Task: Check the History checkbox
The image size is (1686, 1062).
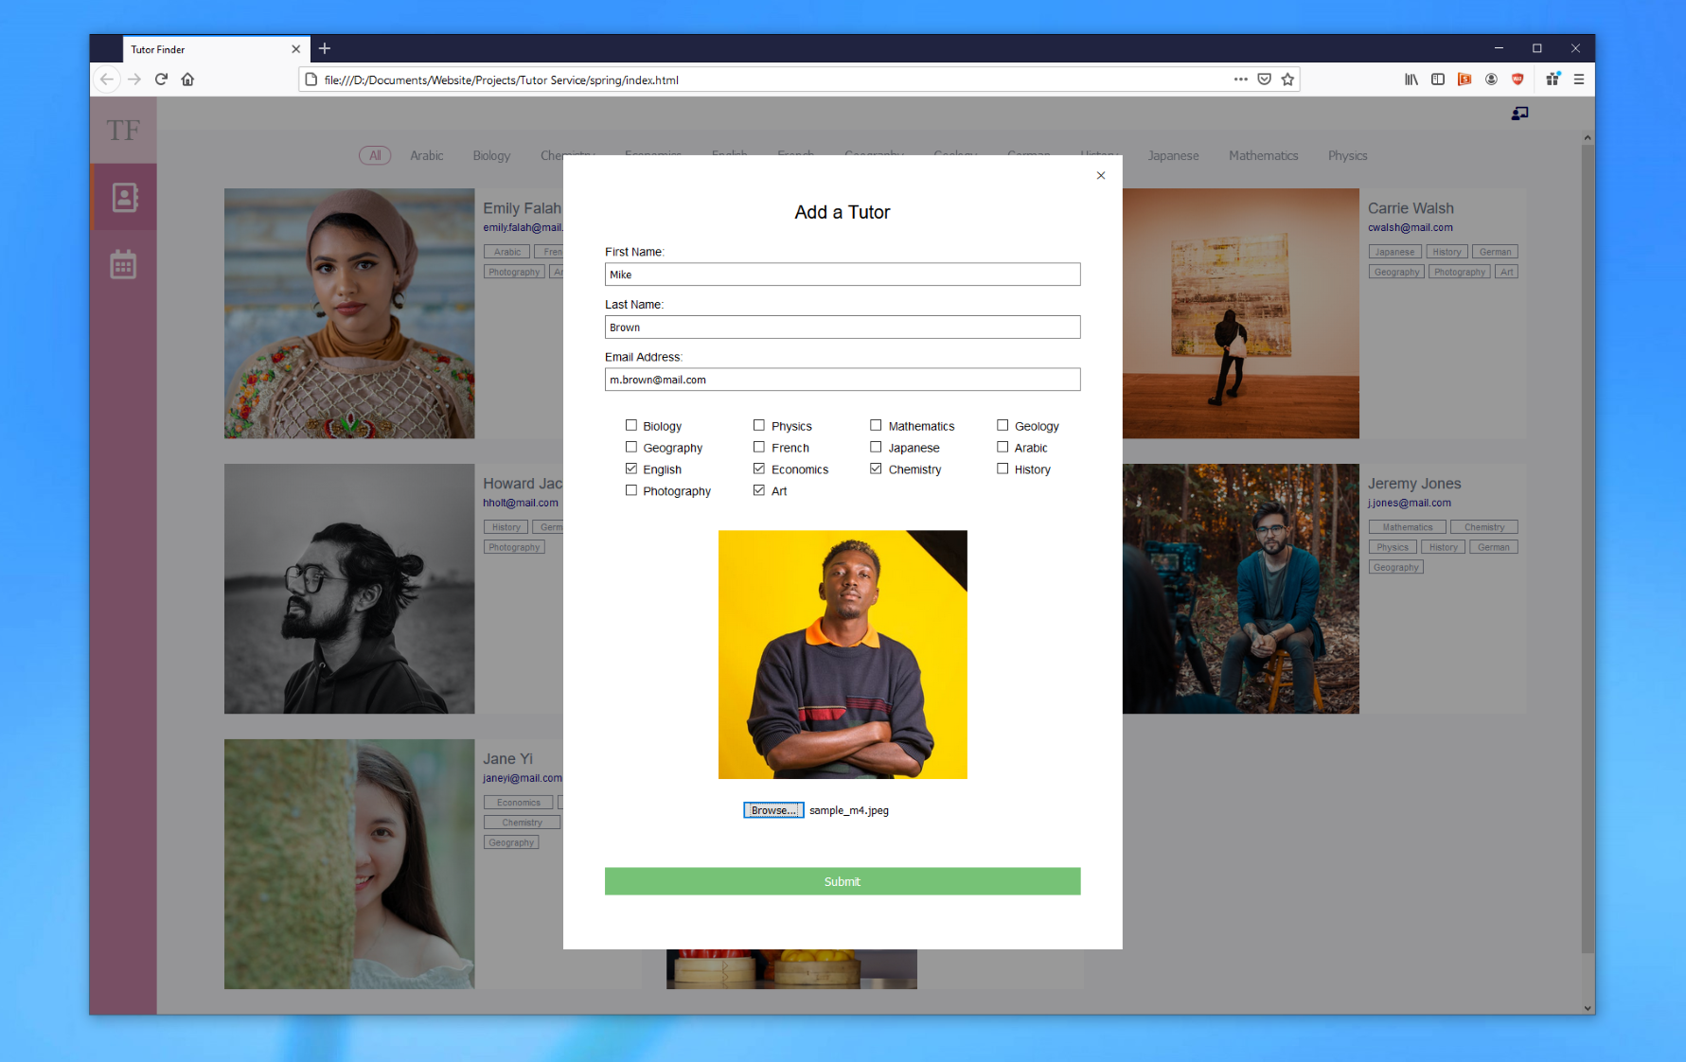Action: pos(1003,469)
